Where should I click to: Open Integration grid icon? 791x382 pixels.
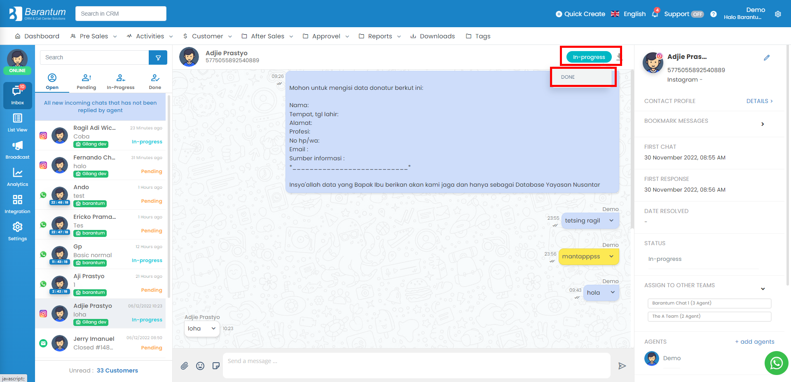[x=17, y=204]
